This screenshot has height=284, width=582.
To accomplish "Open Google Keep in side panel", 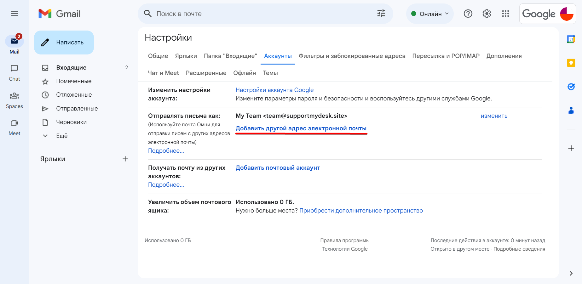I will pos(571,63).
